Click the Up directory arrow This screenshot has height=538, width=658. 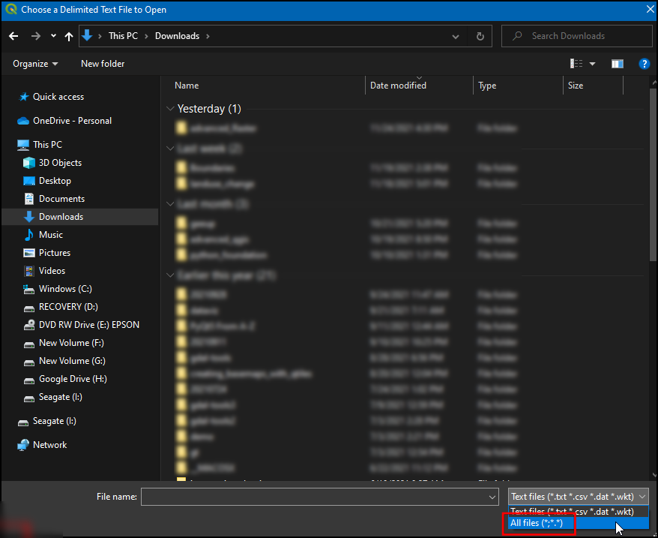[x=69, y=36]
